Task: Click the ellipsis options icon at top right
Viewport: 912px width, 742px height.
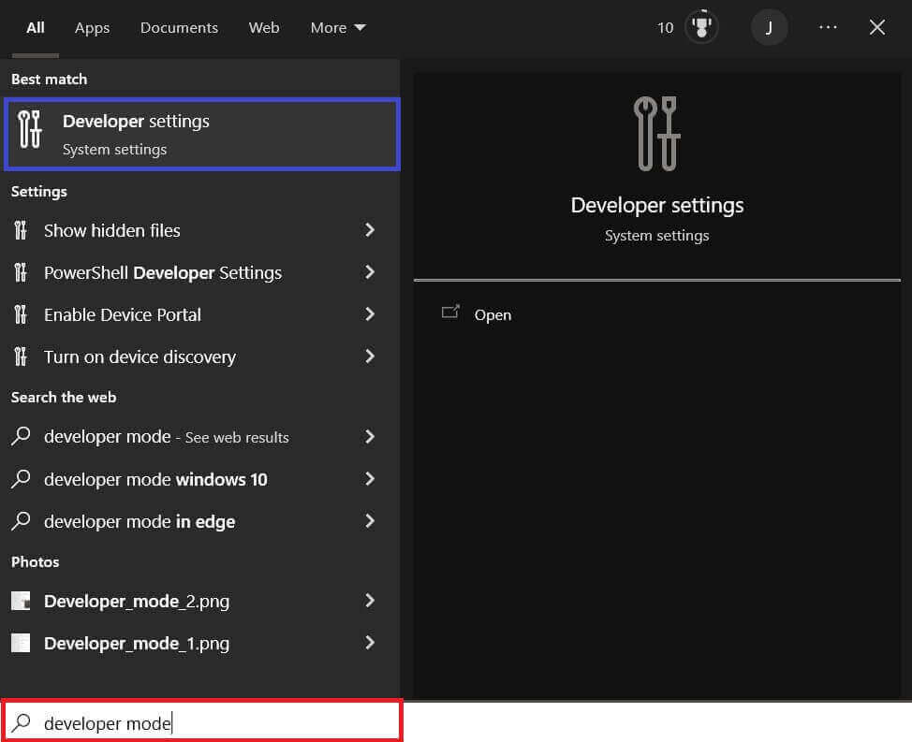Action: pyautogui.click(x=828, y=27)
